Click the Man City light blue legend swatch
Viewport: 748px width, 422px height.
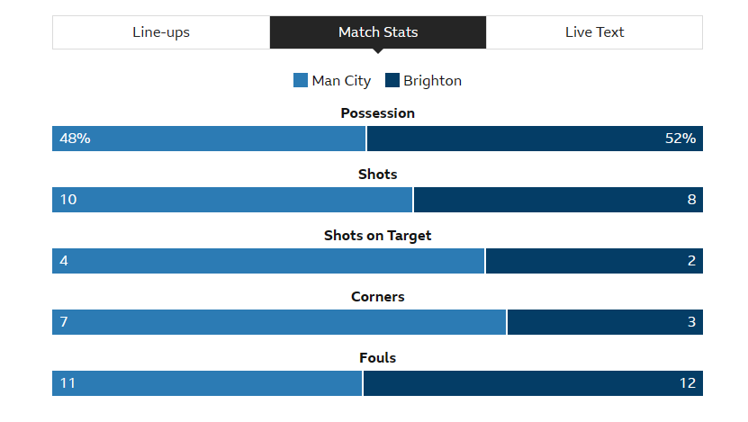[301, 80]
